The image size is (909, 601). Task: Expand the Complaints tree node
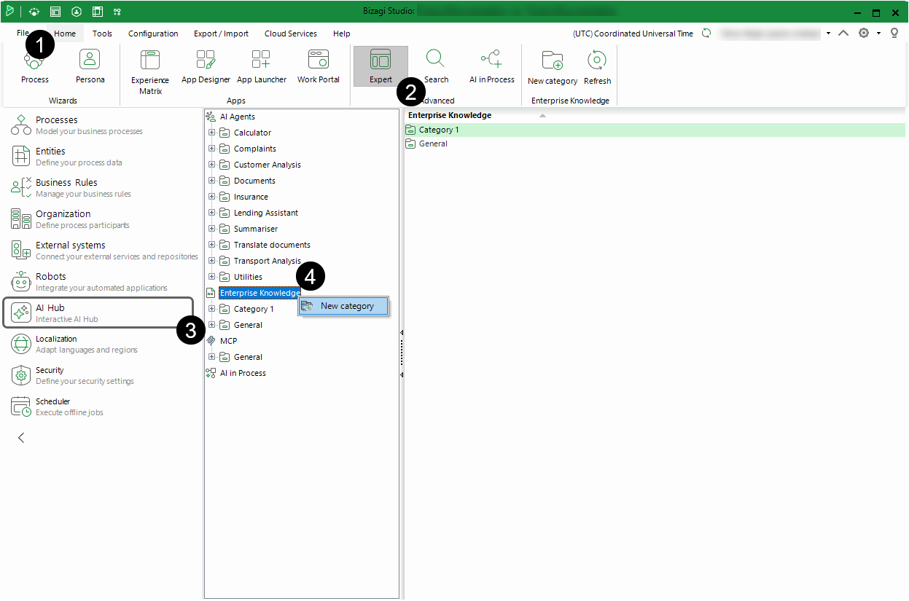click(212, 149)
